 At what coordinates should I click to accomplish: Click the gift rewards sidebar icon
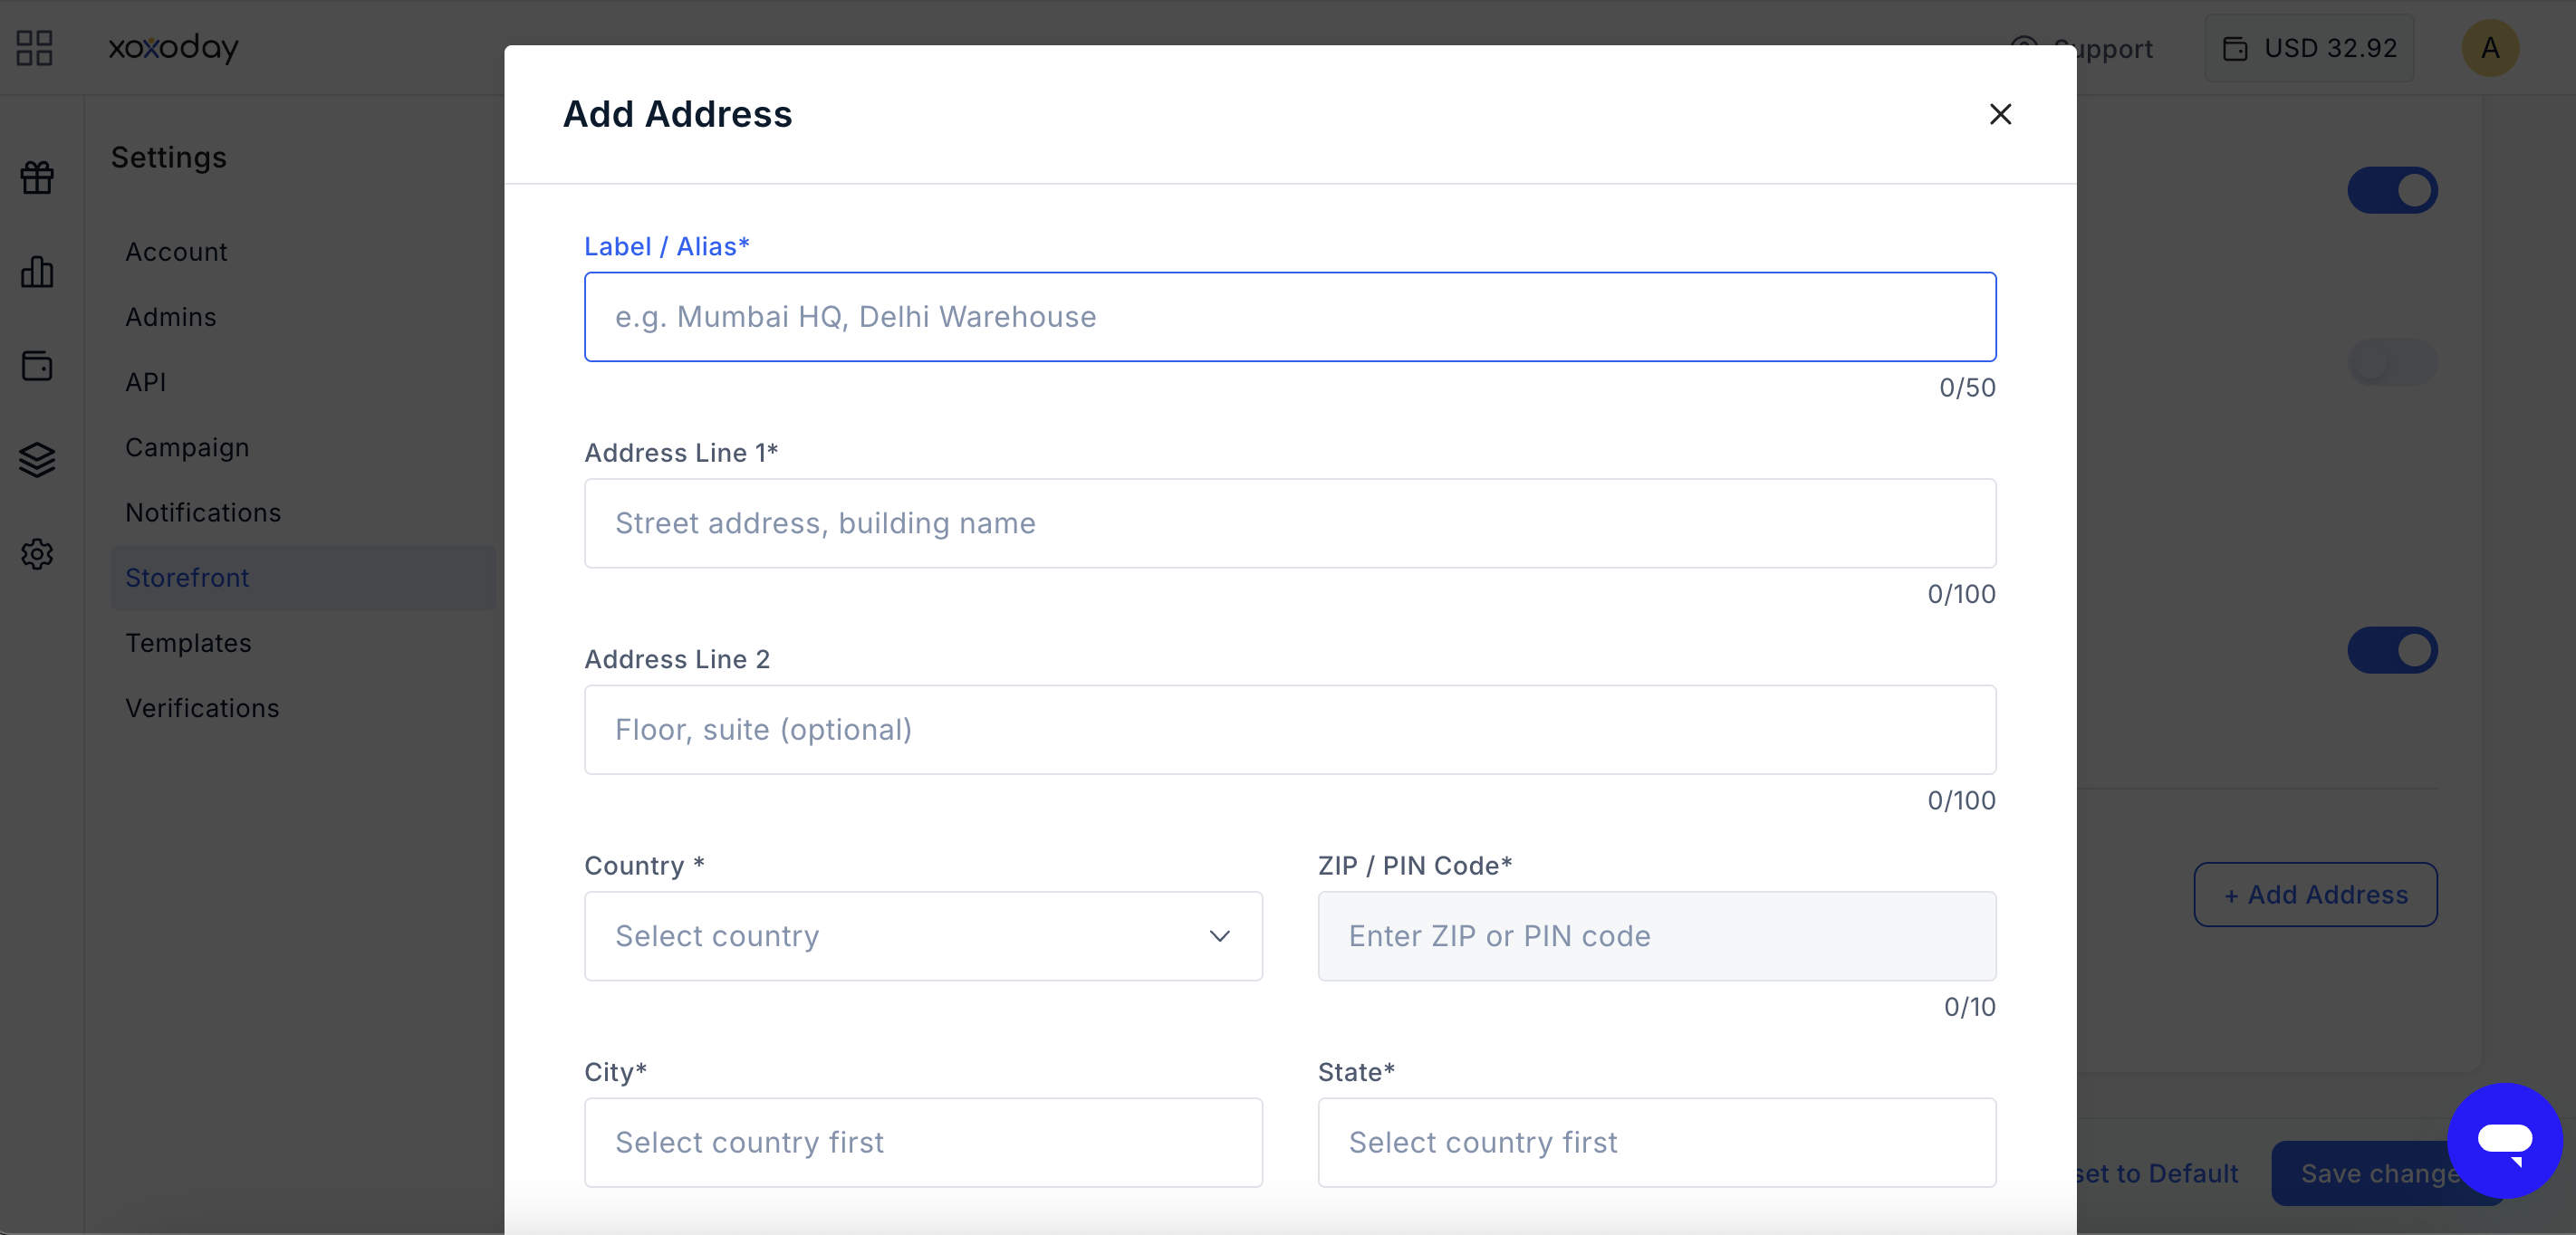pos(37,178)
